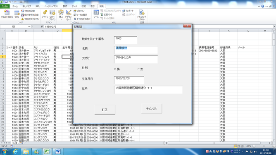Open the XML ソース pane
The height and width of the screenshot is (155, 276).
pyautogui.click(x=96, y=14)
